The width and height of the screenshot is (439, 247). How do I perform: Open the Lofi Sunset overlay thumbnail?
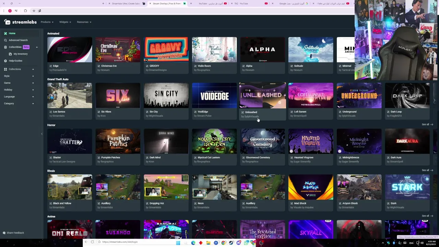point(311,95)
